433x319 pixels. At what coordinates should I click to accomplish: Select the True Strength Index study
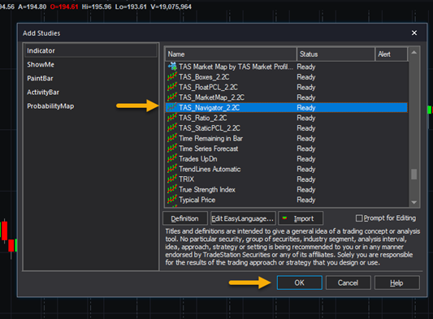point(207,190)
